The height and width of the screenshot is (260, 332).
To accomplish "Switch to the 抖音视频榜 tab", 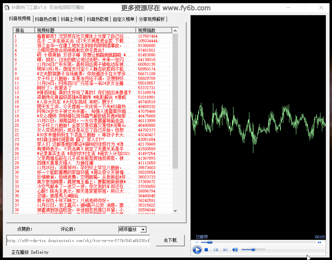I will 20,19.
